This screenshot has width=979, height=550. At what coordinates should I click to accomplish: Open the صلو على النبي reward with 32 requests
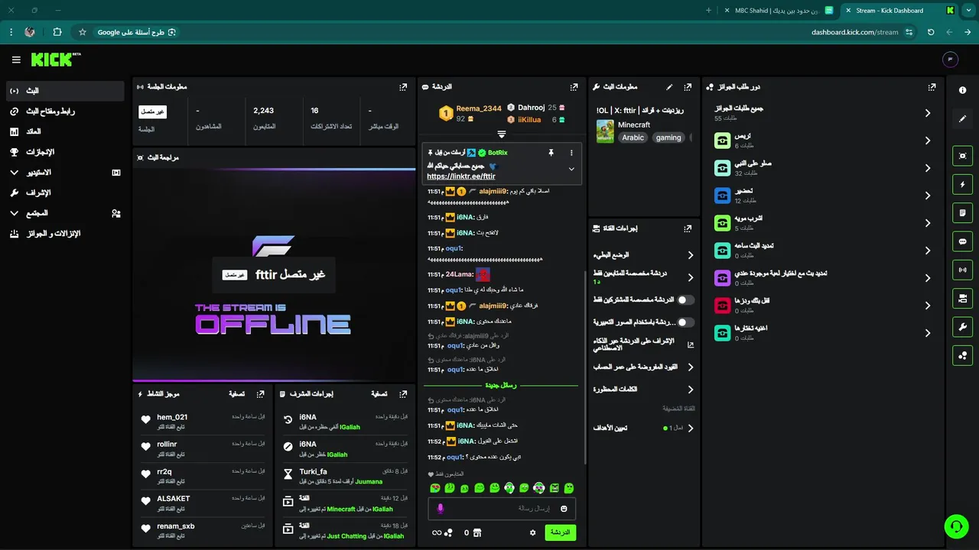click(x=822, y=168)
